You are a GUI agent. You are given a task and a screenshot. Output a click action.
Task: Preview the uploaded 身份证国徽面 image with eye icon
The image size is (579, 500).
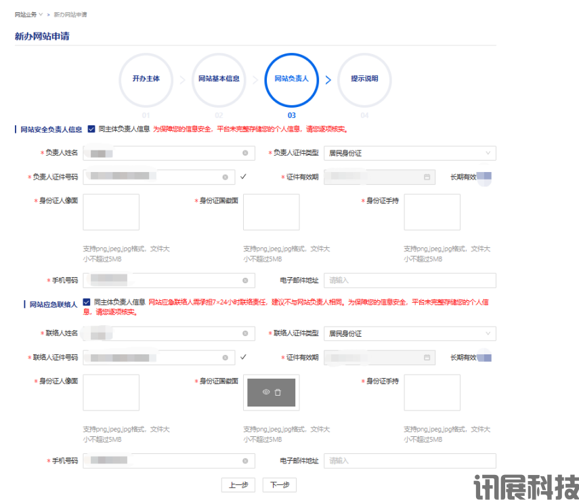(x=266, y=392)
